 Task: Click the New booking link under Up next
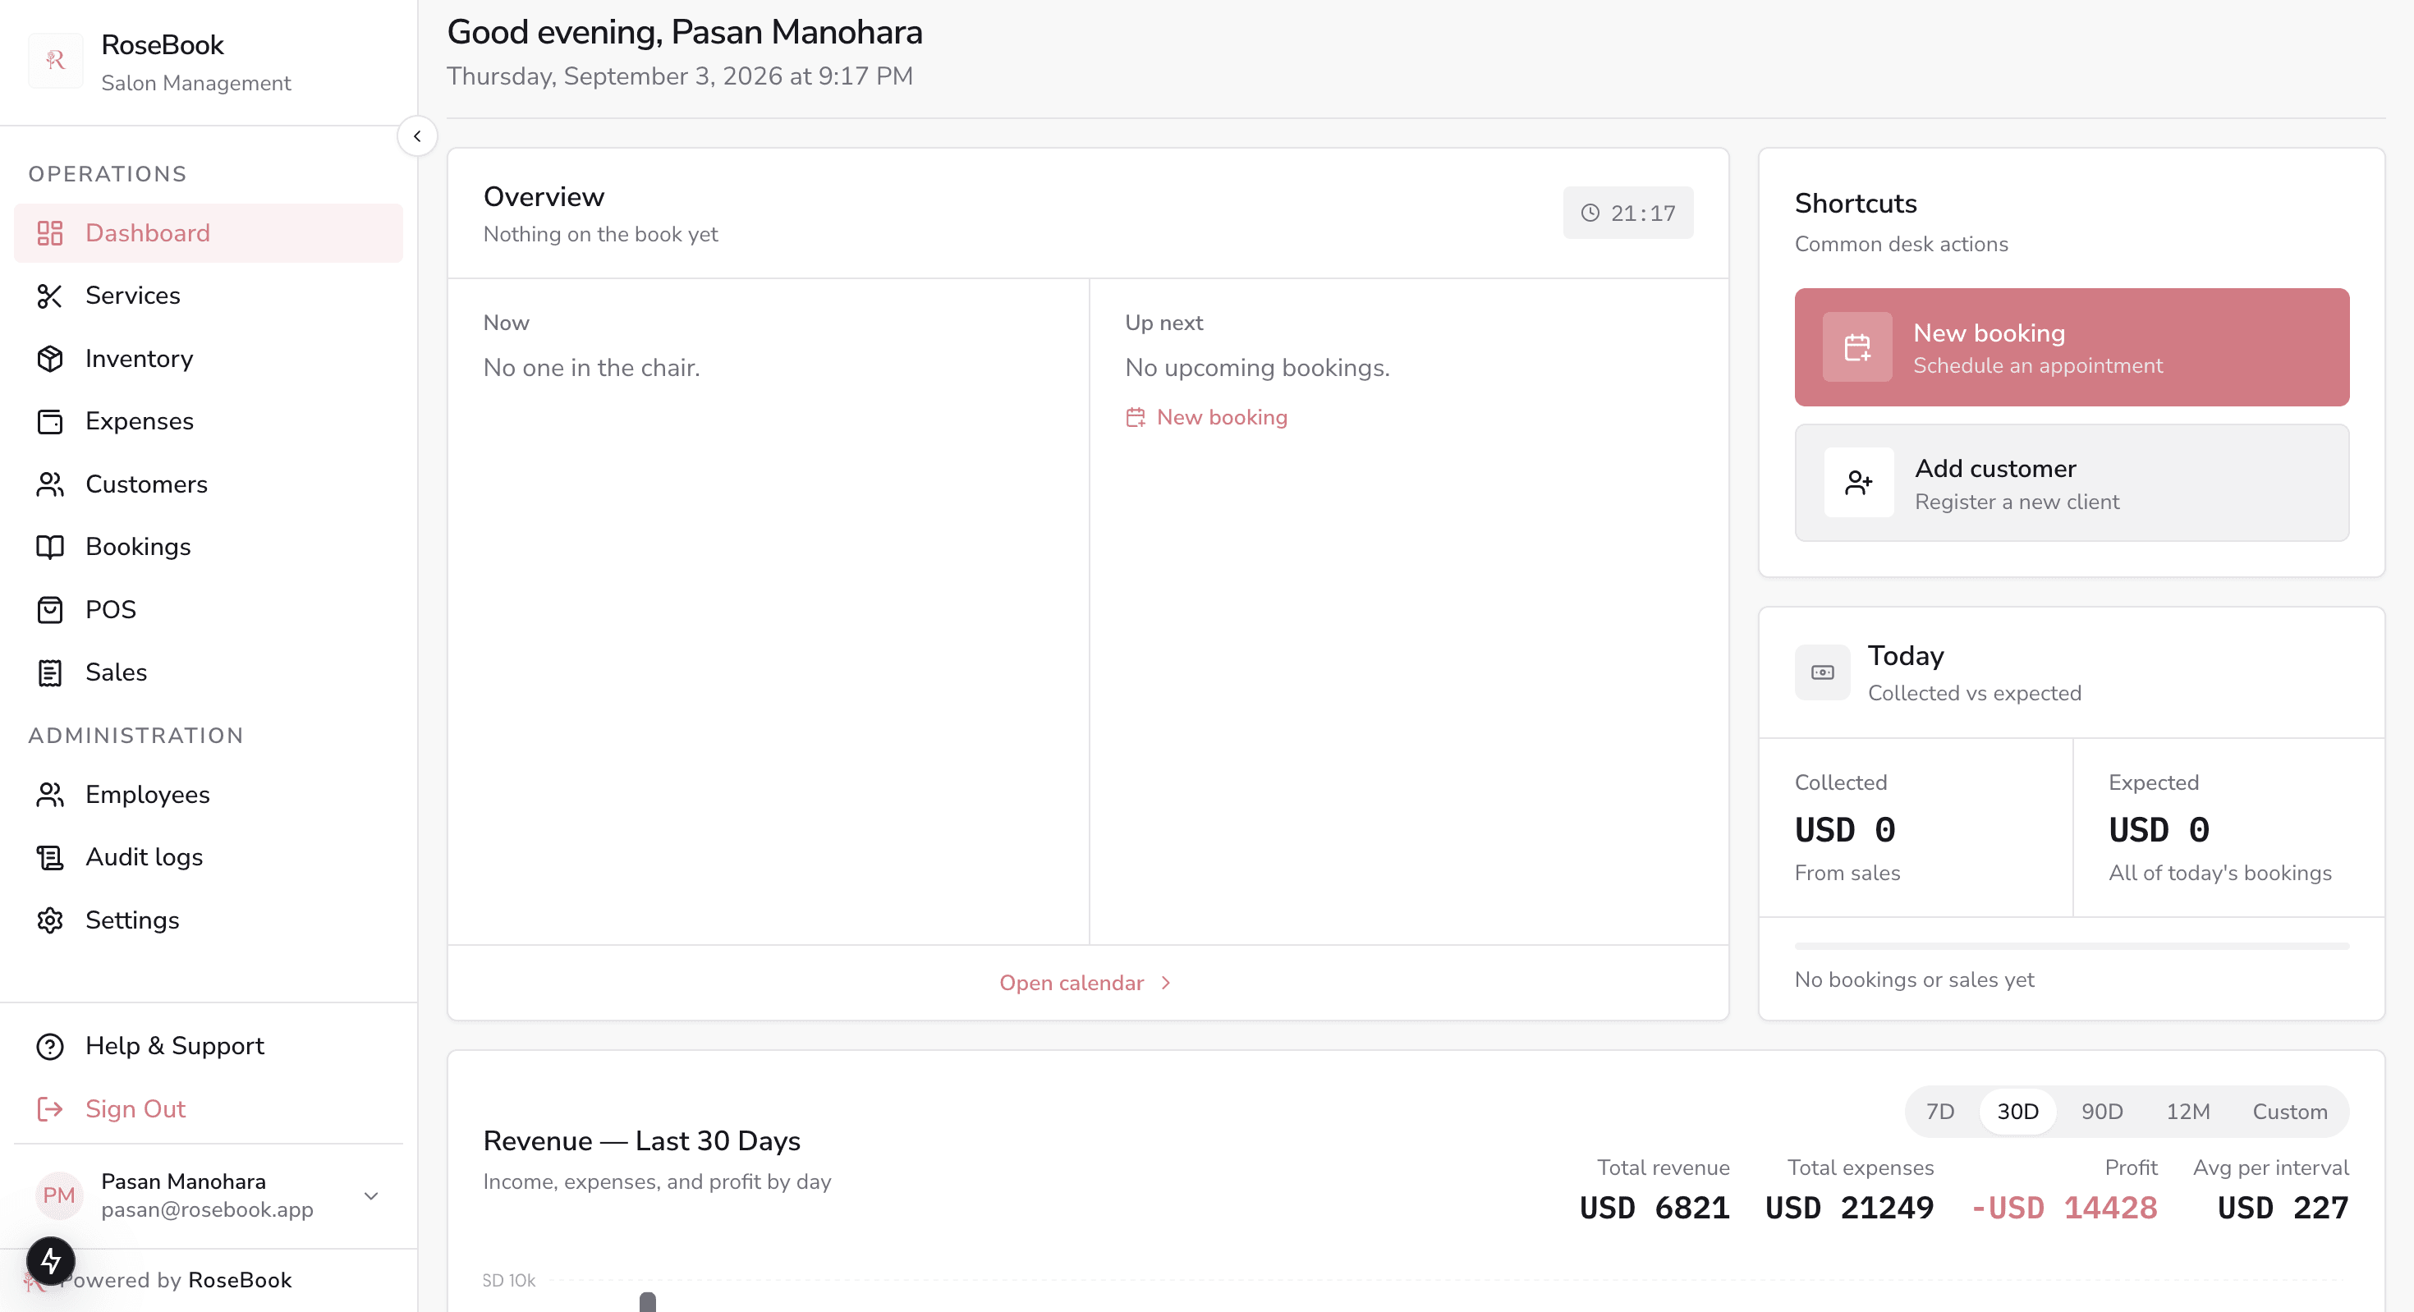coord(1206,417)
